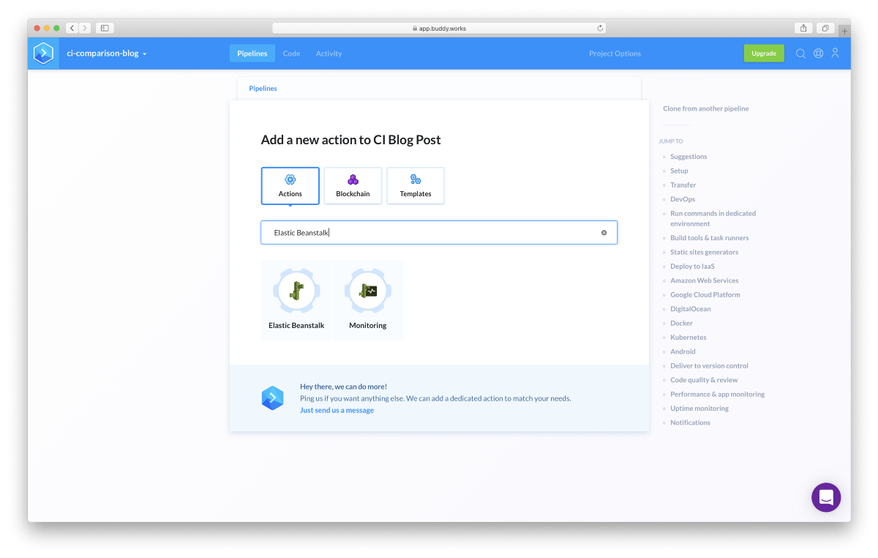Screen dimensions: 878x558
Task: Click the green Upgrade button
Action: pos(764,53)
